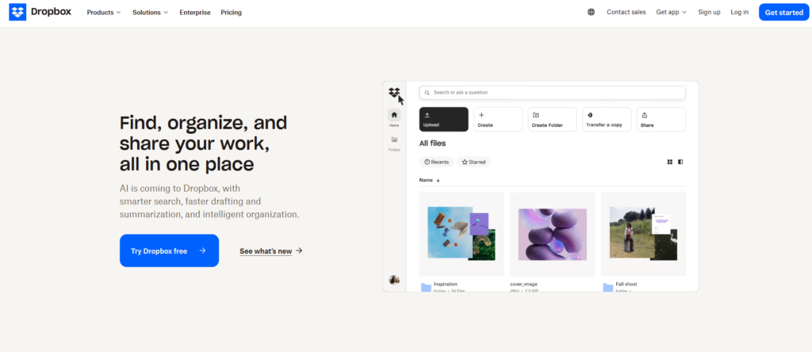
Task: Open Folders from the sidebar icon
Action: [x=394, y=140]
